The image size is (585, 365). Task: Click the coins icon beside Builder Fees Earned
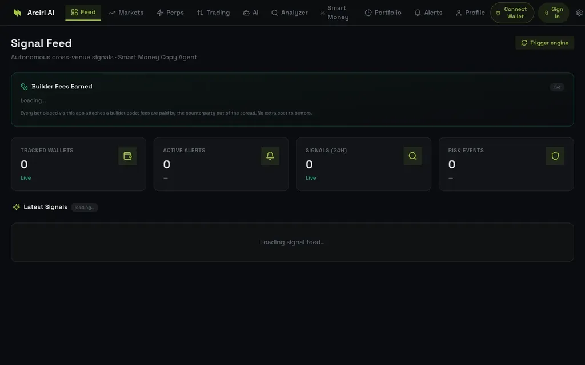tap(24, 87)
